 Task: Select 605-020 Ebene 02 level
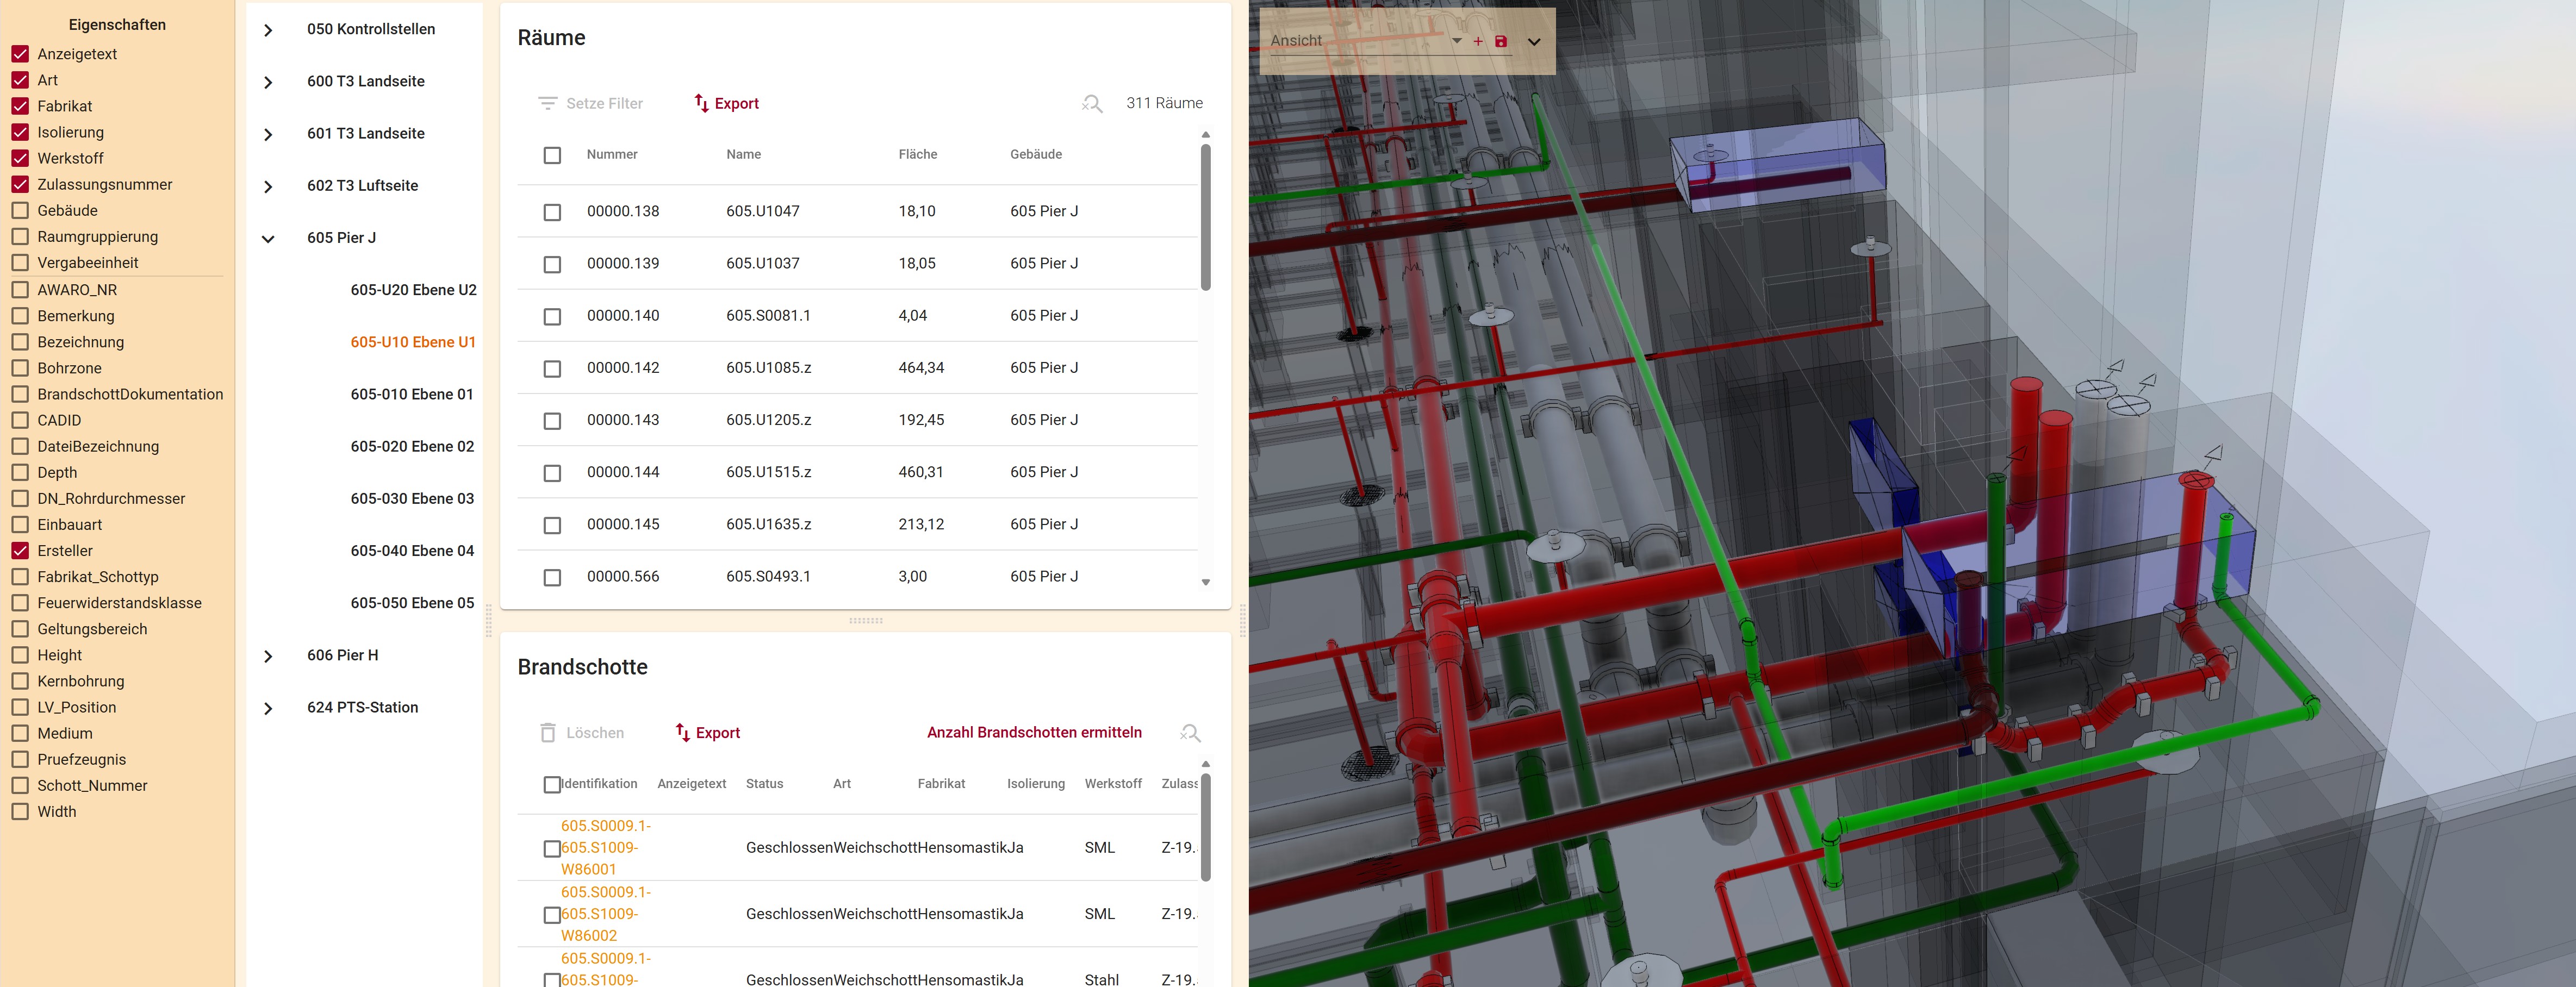click(412, 447)
